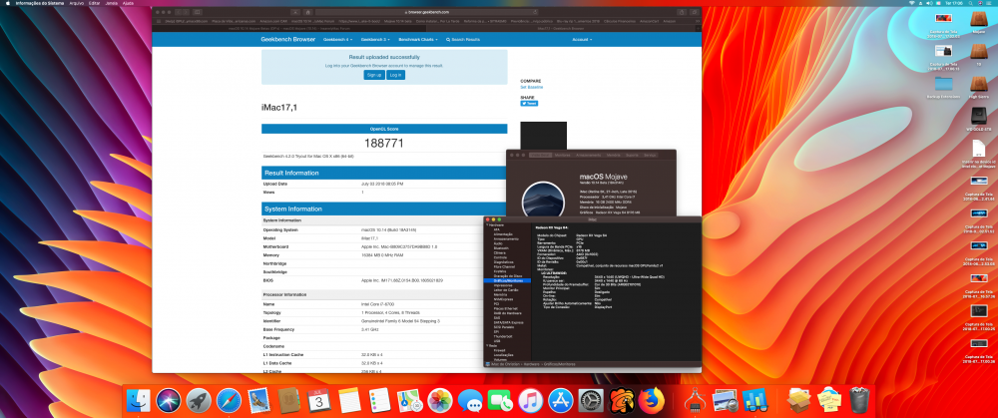The image size is (998, 418).
Task: Click the Log in button
Action: click(x=395, y=75)
